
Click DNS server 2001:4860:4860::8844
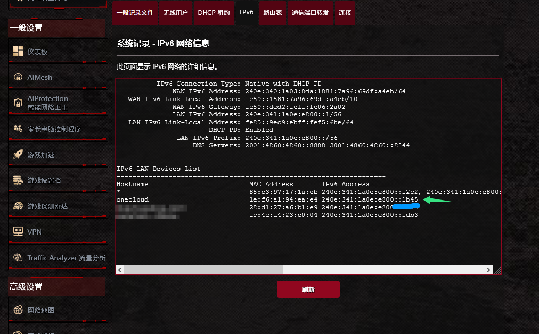(x=369, y=145)
